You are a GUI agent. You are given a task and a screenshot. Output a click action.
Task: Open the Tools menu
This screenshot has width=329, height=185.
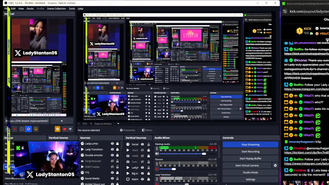point(72,8)
